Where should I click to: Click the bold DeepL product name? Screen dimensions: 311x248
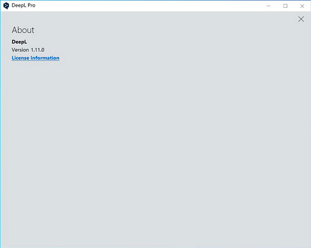click(19, 42)
